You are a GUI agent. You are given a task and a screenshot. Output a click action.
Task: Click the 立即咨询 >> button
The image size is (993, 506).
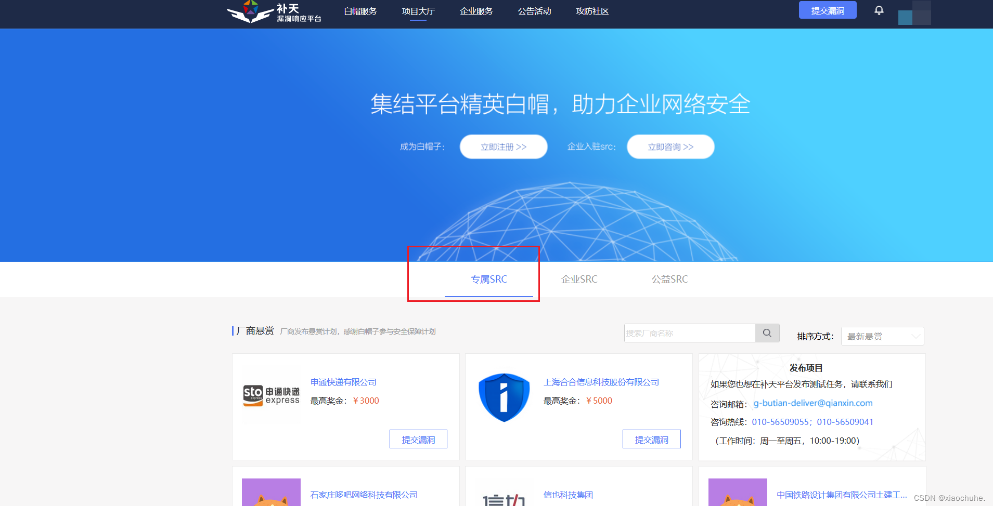[x=670, y=147]
